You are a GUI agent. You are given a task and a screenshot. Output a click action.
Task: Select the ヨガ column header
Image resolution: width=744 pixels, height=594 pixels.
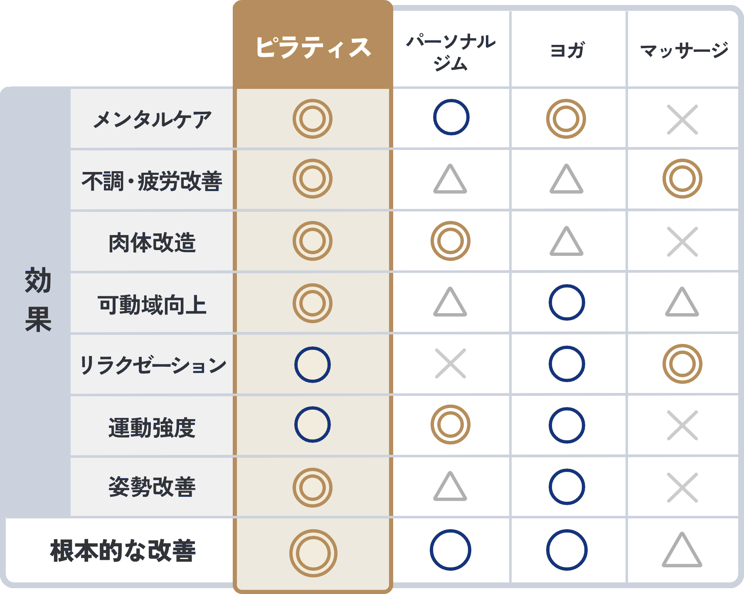pos(567,50)
